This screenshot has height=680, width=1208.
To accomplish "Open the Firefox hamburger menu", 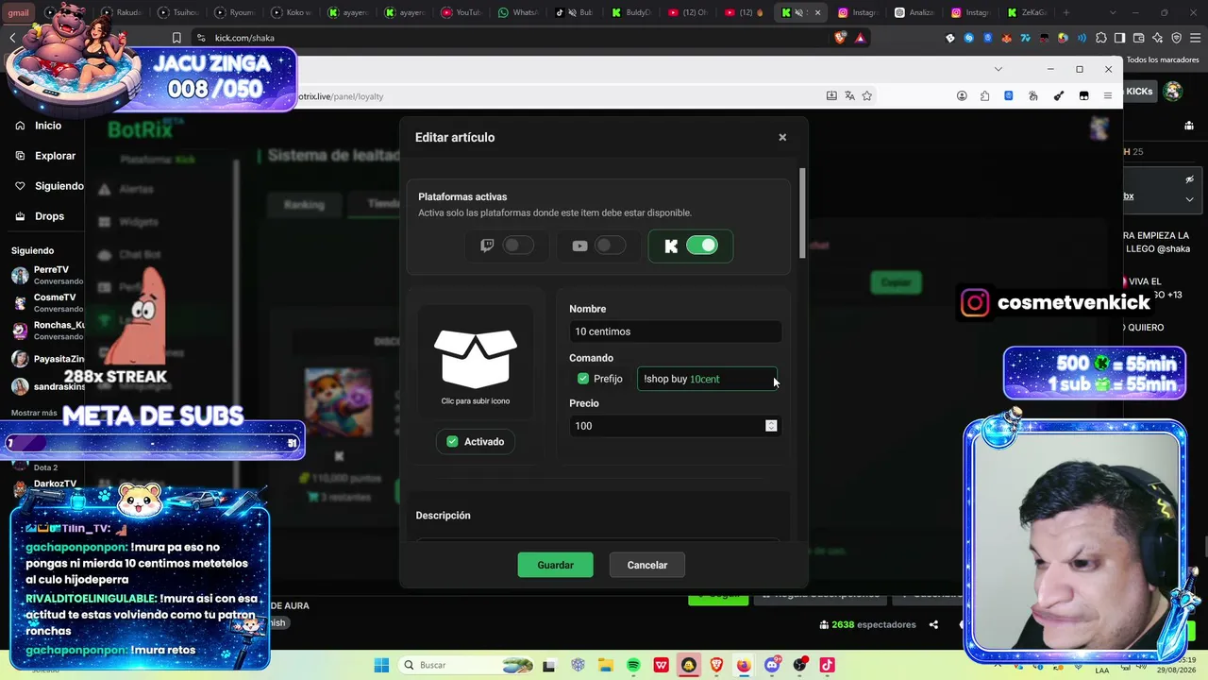I will point(1108,95).
